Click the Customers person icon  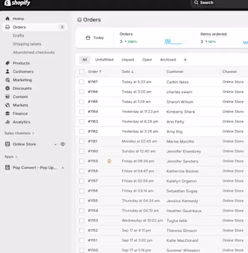7,71
